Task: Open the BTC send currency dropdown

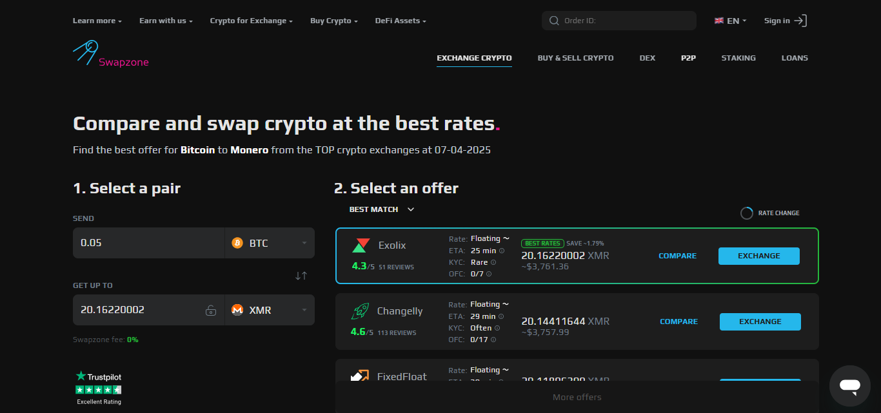Action: [270, 243]
